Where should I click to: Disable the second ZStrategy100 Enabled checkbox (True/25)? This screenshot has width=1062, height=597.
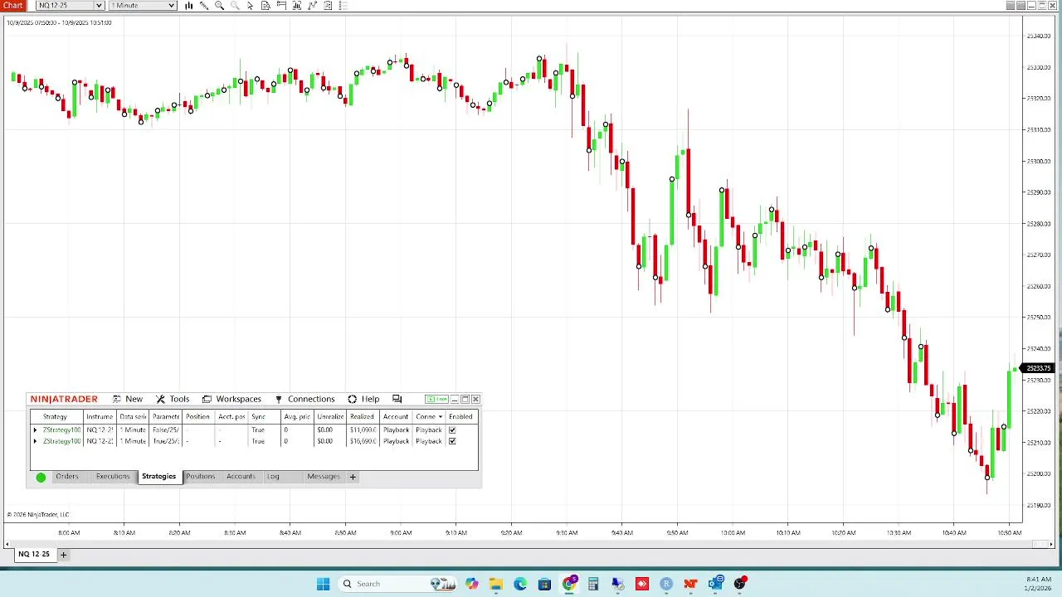pos(452,441)
